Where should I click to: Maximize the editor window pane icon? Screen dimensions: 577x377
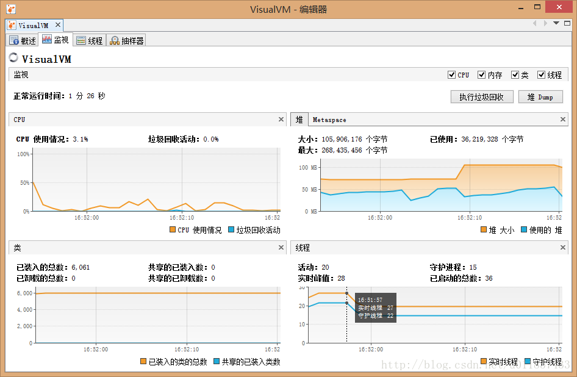point(567,23)
